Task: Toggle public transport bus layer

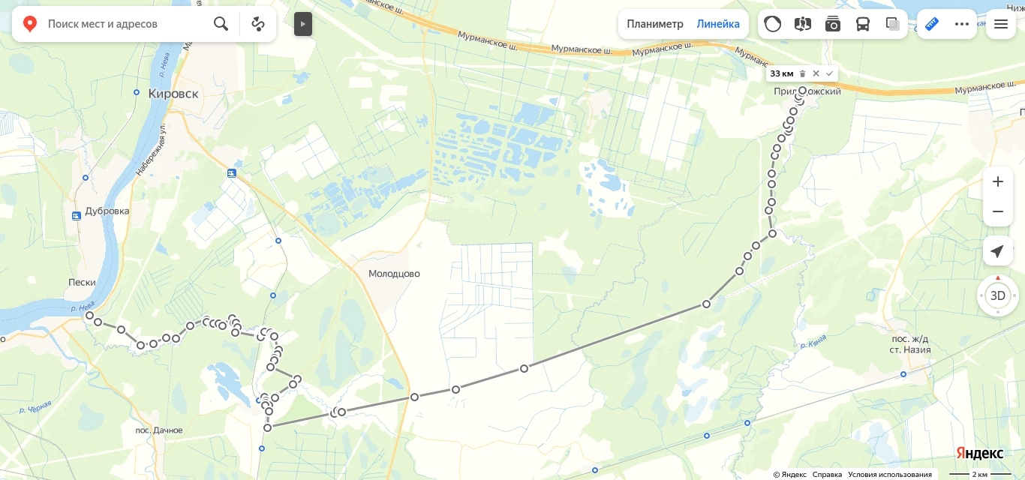Action: click(x=863, y=24)
